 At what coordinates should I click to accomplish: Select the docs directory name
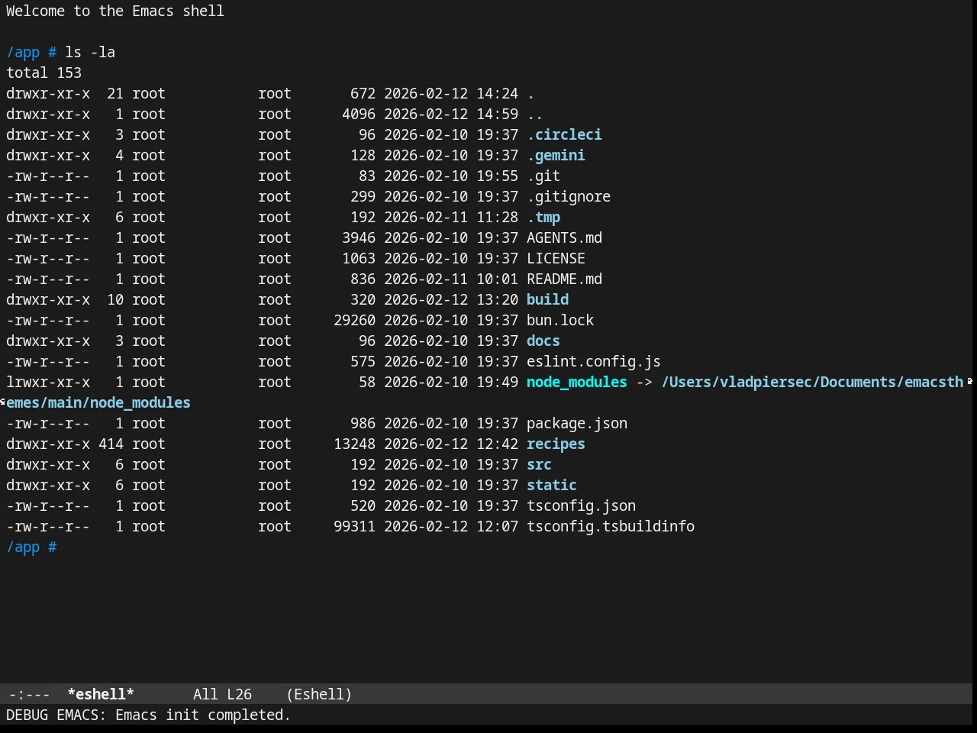coord(543,341)
